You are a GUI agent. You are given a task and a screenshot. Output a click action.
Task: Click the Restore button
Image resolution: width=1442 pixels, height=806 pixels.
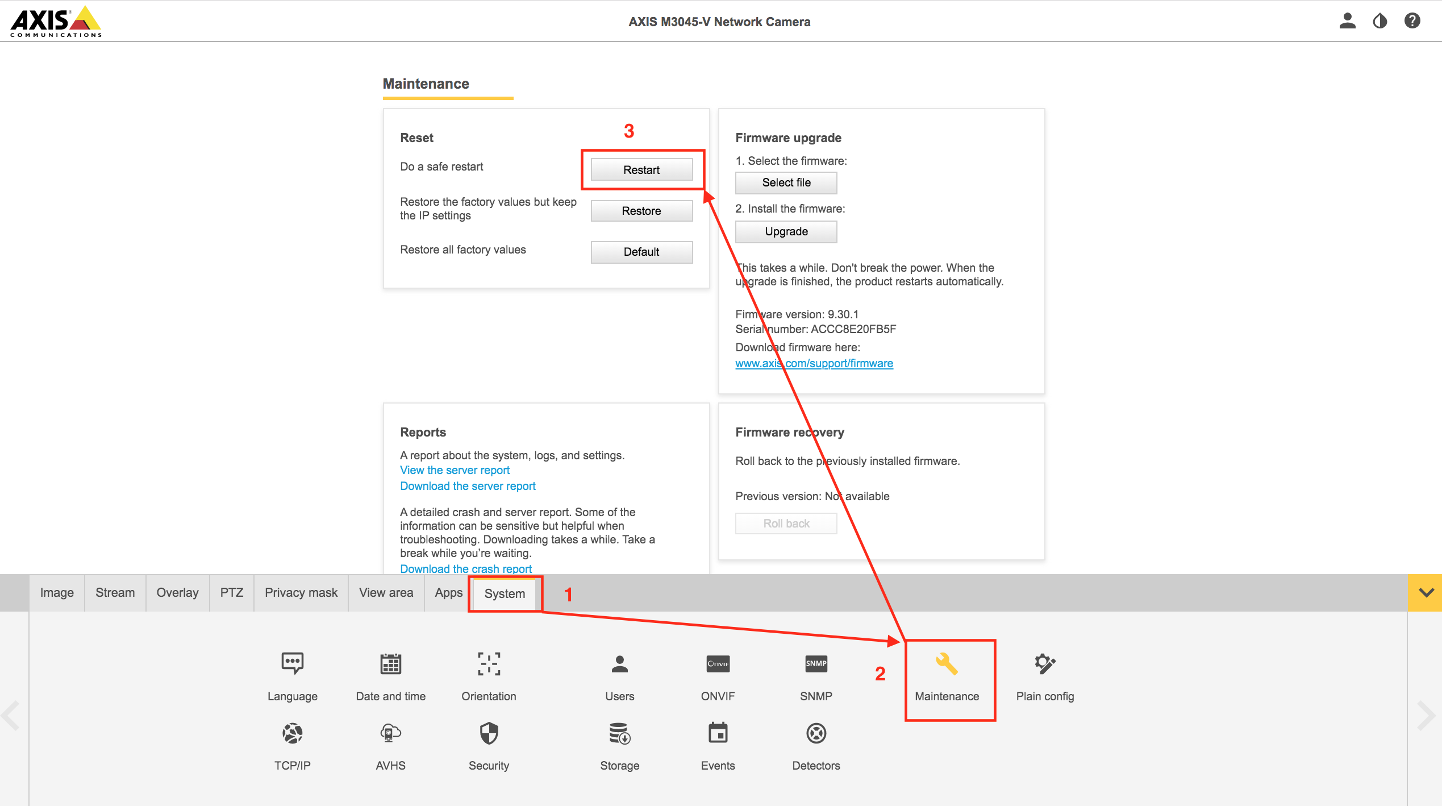[642, 211]
